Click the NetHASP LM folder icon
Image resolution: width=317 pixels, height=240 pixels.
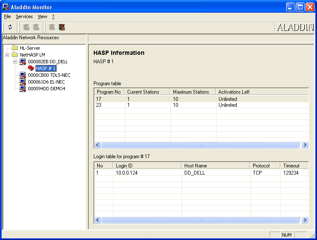coord(15,55)
